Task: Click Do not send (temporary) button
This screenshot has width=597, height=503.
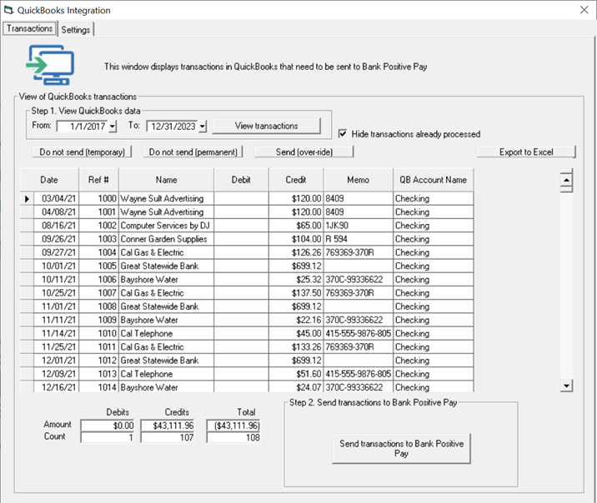Action: (x=82, y=152)
